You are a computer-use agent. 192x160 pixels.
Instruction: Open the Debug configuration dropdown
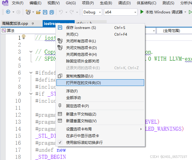click(92, 12)
